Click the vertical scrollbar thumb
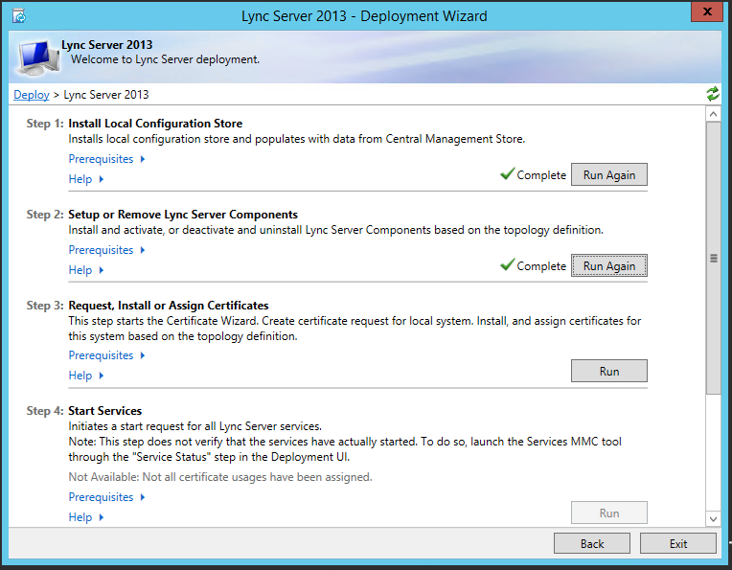732x570 pixels. 714,258
